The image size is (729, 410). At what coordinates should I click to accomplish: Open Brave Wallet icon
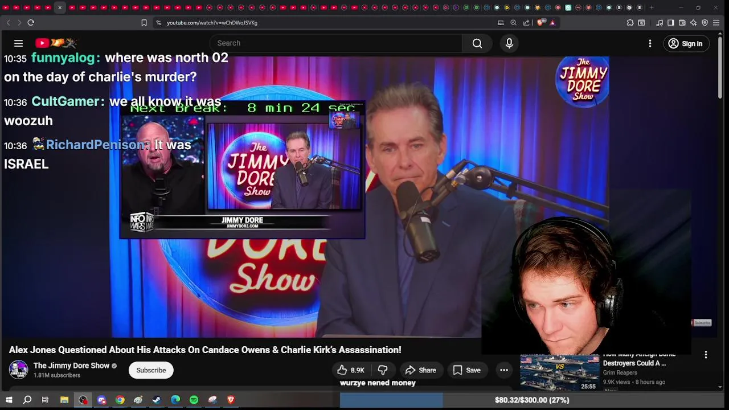pyautogui.click(x=682, y=23)
